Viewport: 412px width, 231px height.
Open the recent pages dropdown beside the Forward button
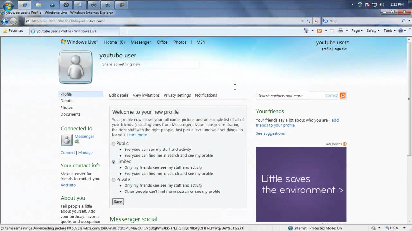click(20, 21)
